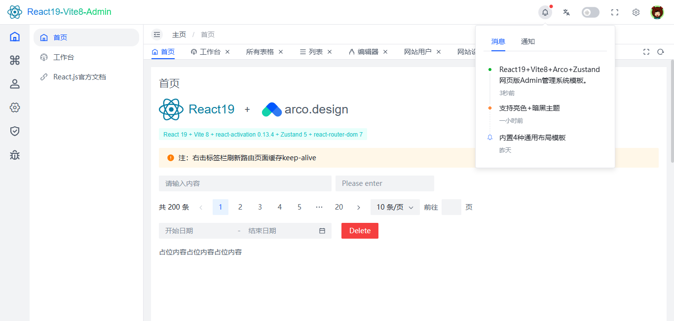This screenshot has height=321, width=674.
Task: Click the red Delete button
Action: (x=360, y=231)
